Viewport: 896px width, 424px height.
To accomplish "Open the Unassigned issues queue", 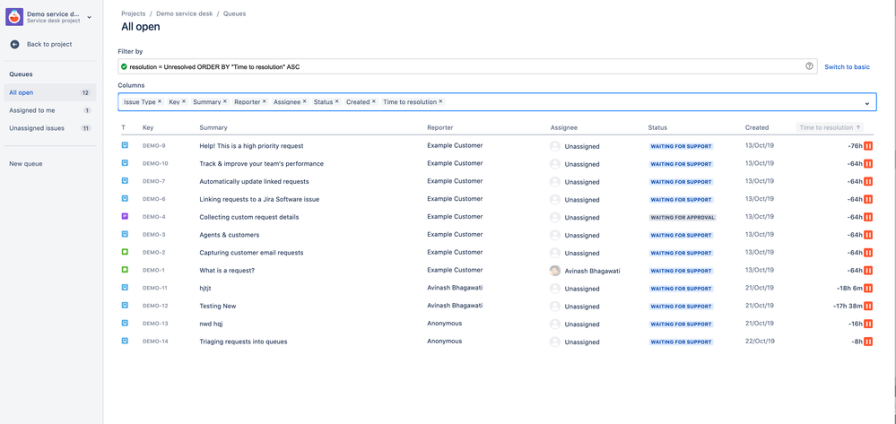I will click(49, 128).
